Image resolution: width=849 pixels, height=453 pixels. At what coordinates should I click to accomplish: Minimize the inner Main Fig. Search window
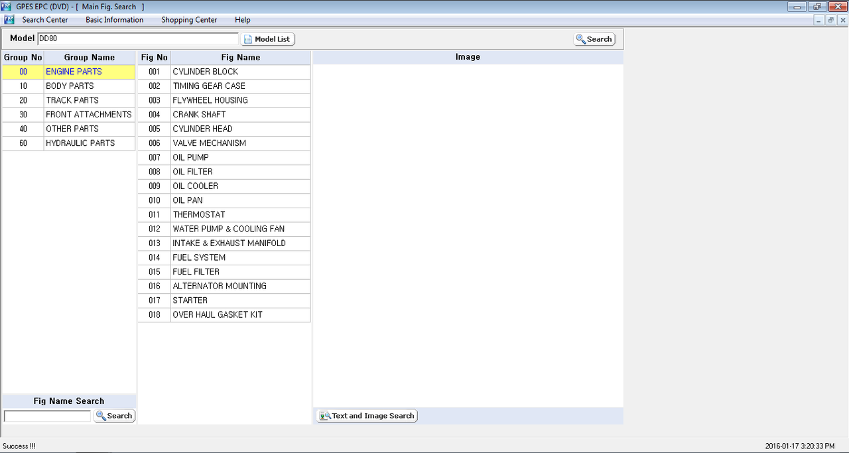(x=820, y=21)
